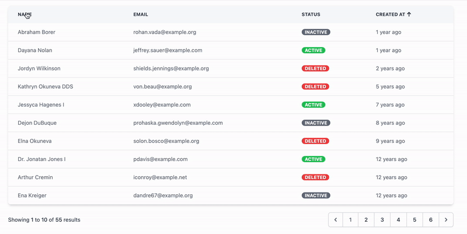Click email solon.bosco@example.org
The width and height of the screenshot is (467, 234).
[166, 141]
